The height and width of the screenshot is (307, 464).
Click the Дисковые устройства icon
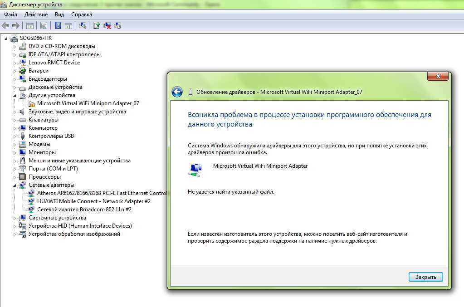tap(23, 87)
